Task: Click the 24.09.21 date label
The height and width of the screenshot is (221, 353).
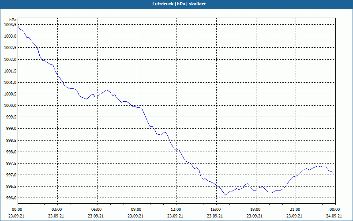Action: [334, 216]
